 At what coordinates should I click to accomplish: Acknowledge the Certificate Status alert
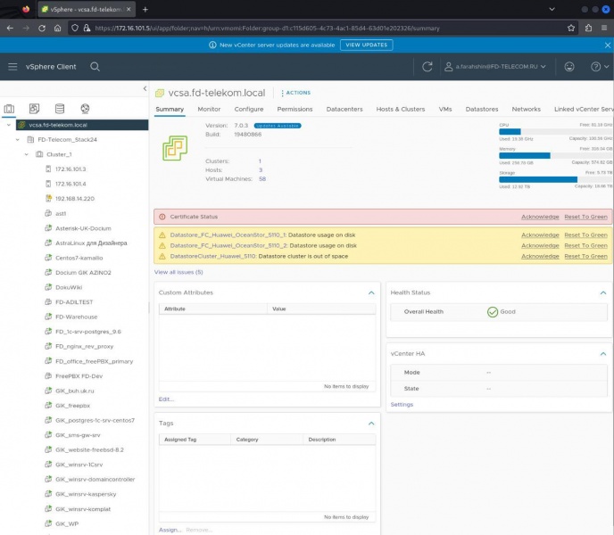click(540, 217)
